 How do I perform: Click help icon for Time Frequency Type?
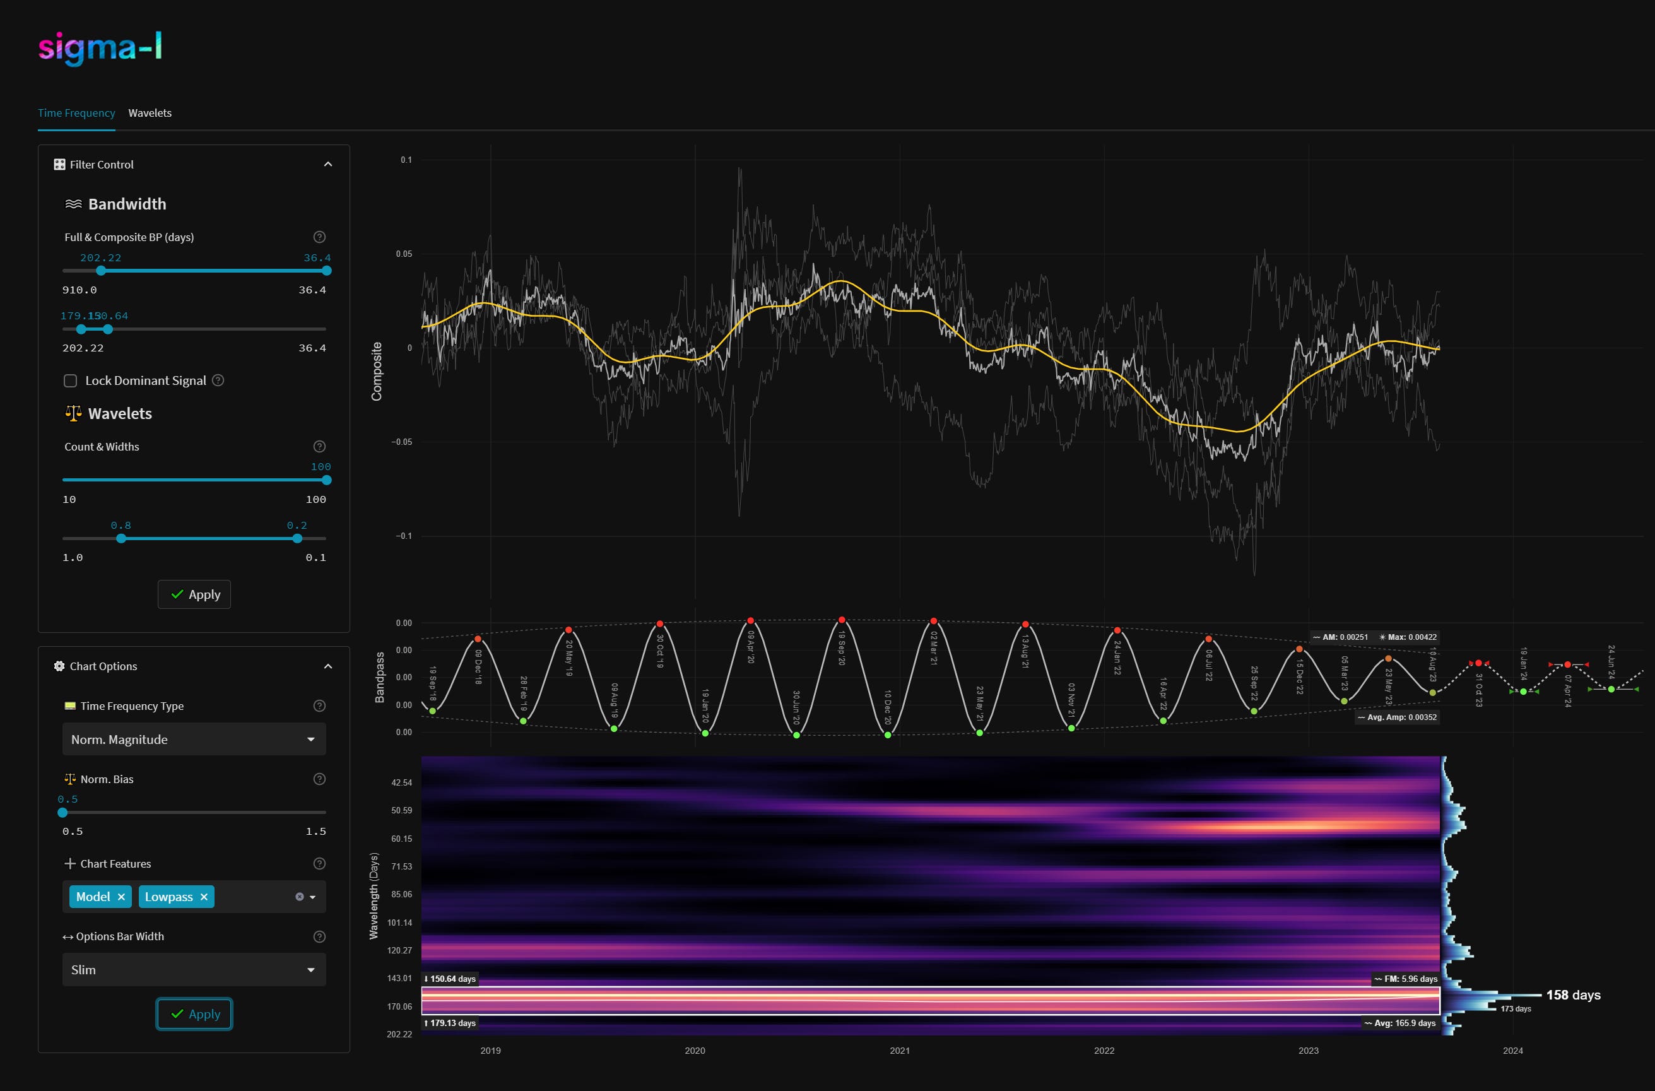319,705
